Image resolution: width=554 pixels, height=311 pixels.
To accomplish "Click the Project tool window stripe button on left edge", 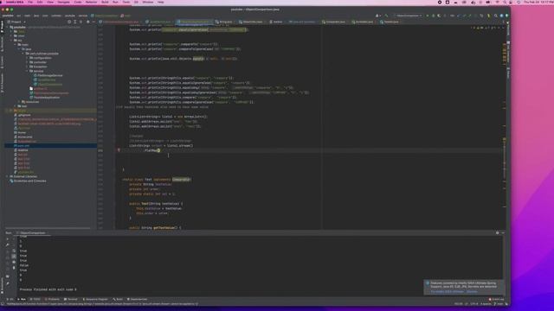I will coord(2,27).
